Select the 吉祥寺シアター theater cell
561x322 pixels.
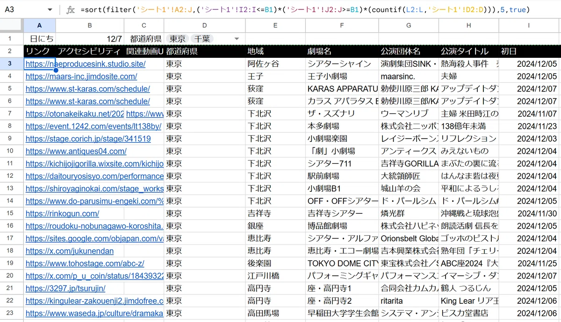pyautogui.click(x=342, y=213)
